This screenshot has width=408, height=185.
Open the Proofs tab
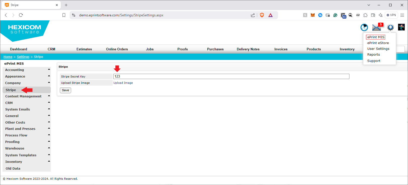(183, 49)
